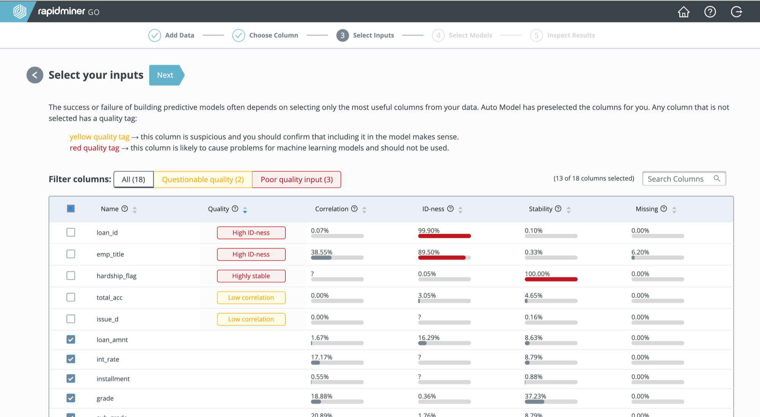Click the logout icon top right
This screenshot has width=760, height=417.
tap(737, 12)
